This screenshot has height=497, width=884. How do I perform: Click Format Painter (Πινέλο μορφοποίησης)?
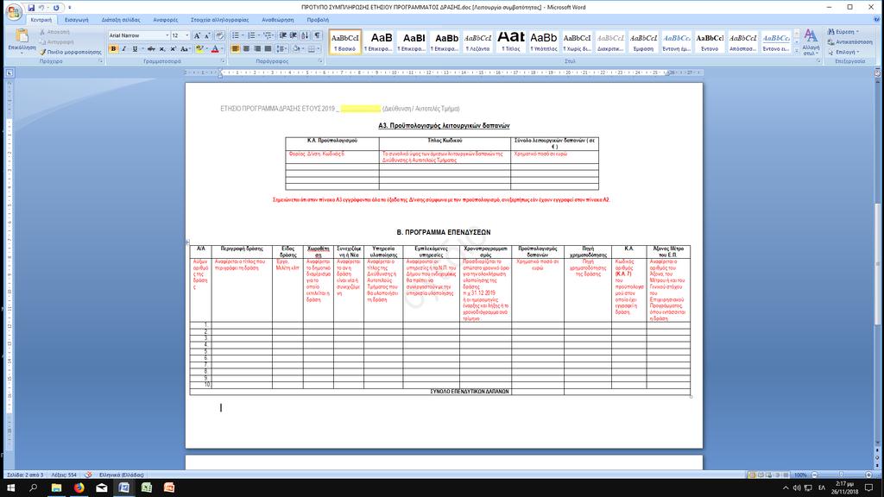pos(71,52)
